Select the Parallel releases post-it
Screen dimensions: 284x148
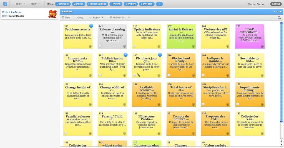78,124
